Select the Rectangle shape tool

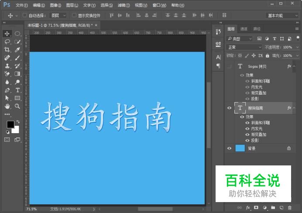pyautogui.click(x=17, y=98)
